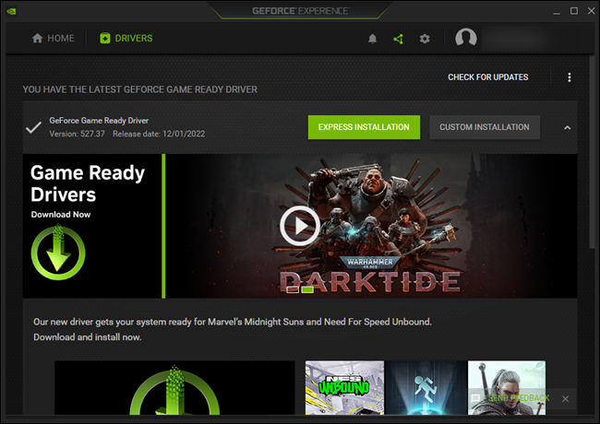600x424 pixels.
Task: Open the notifications bell icon
Action: [372, 39]
